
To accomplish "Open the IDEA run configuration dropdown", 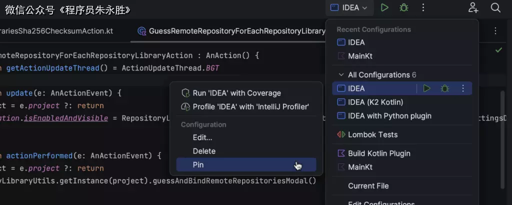I will (349, 7).
